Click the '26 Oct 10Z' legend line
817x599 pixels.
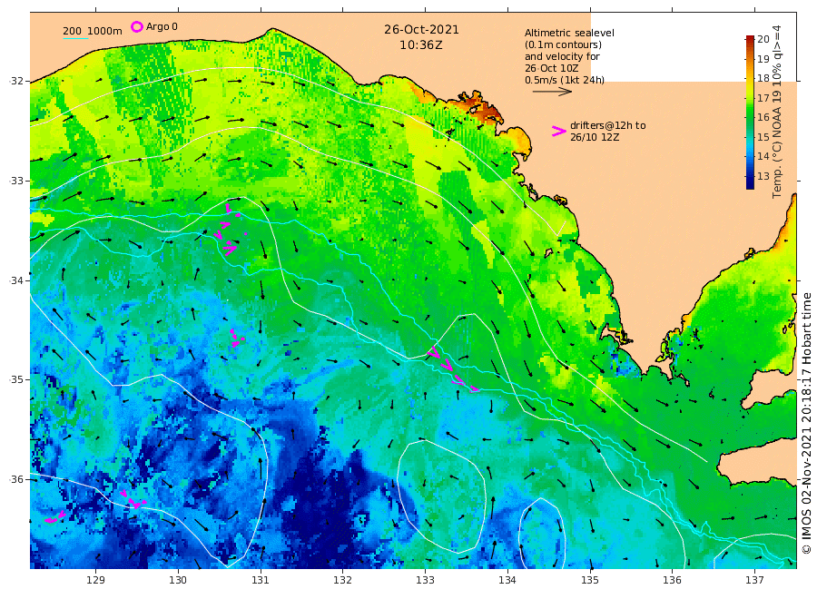pyautogui.click(x=551, y=68)
